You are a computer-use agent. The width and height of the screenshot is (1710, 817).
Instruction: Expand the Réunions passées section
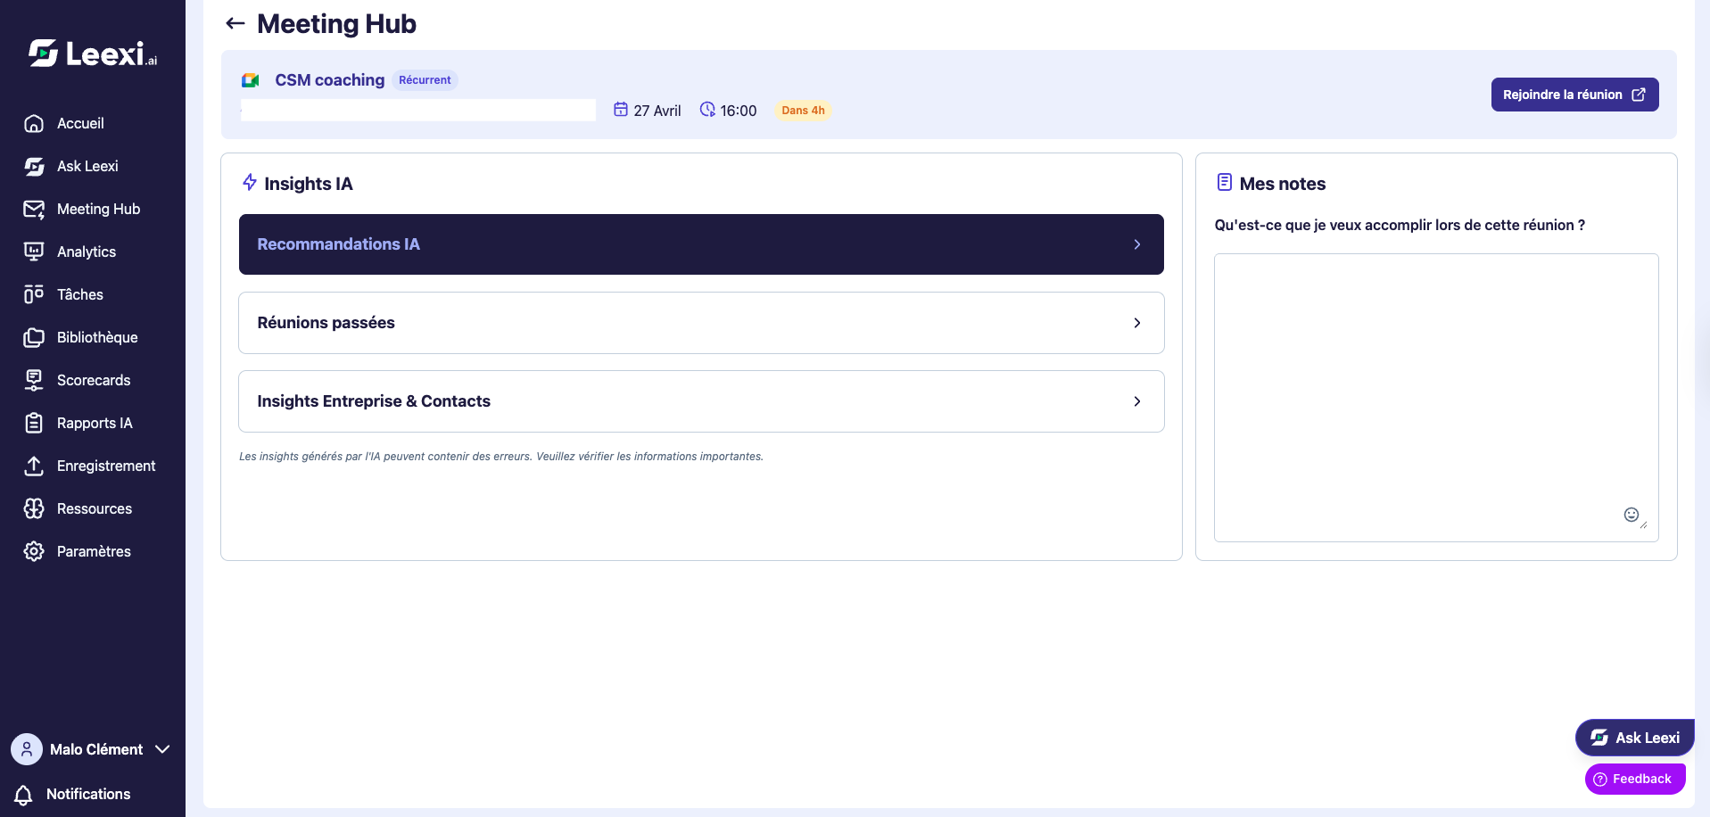click(x=701, y=323)
